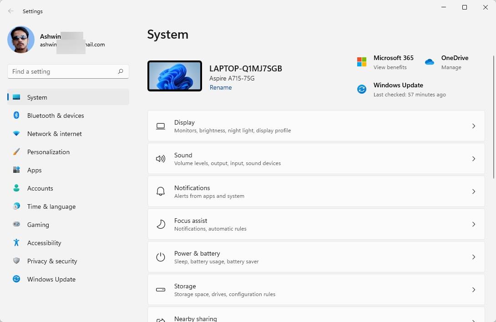Screen dimensions: 496x322
Task: Click the Bluetooth icon in sidebar
Action: click(16, 115)
